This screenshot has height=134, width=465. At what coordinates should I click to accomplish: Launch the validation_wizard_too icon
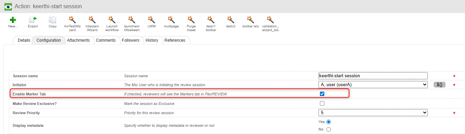(x=270, y=20)
